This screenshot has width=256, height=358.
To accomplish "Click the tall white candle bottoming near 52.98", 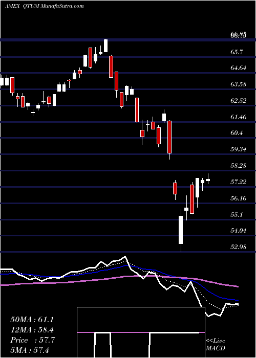I will tap(181, 230).
